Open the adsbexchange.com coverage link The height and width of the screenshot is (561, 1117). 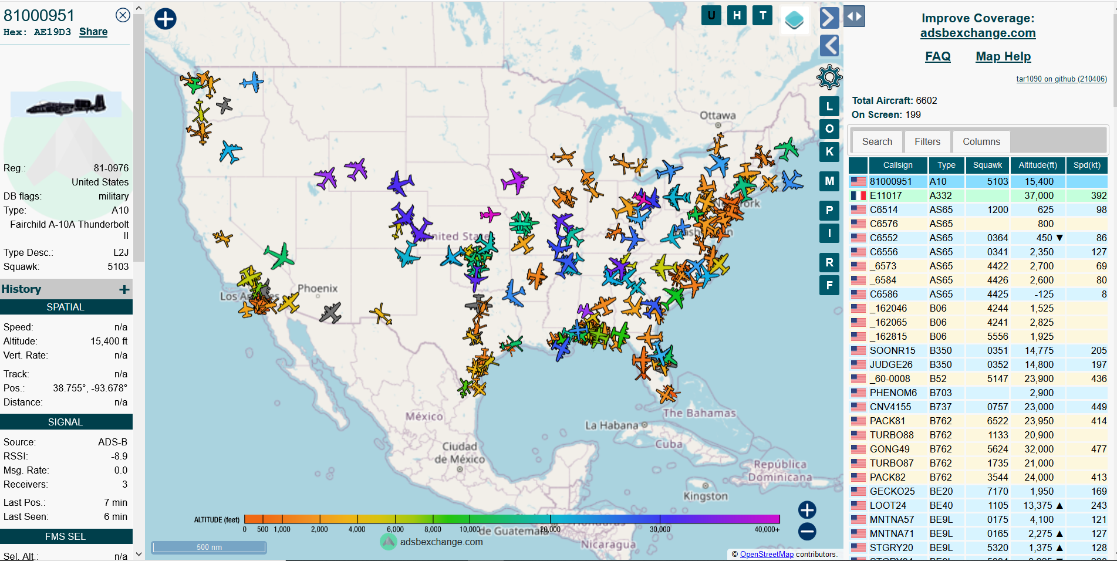tap(978, 33)
